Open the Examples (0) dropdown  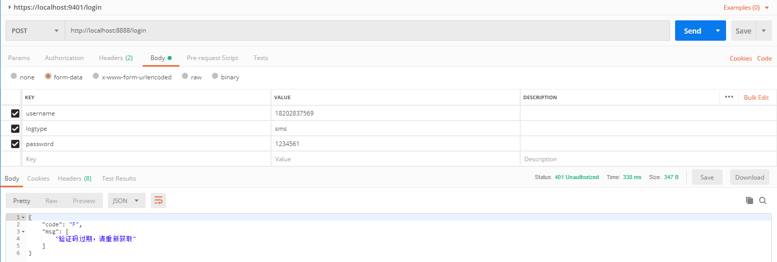pyautogui.click(x=746, y=8)
